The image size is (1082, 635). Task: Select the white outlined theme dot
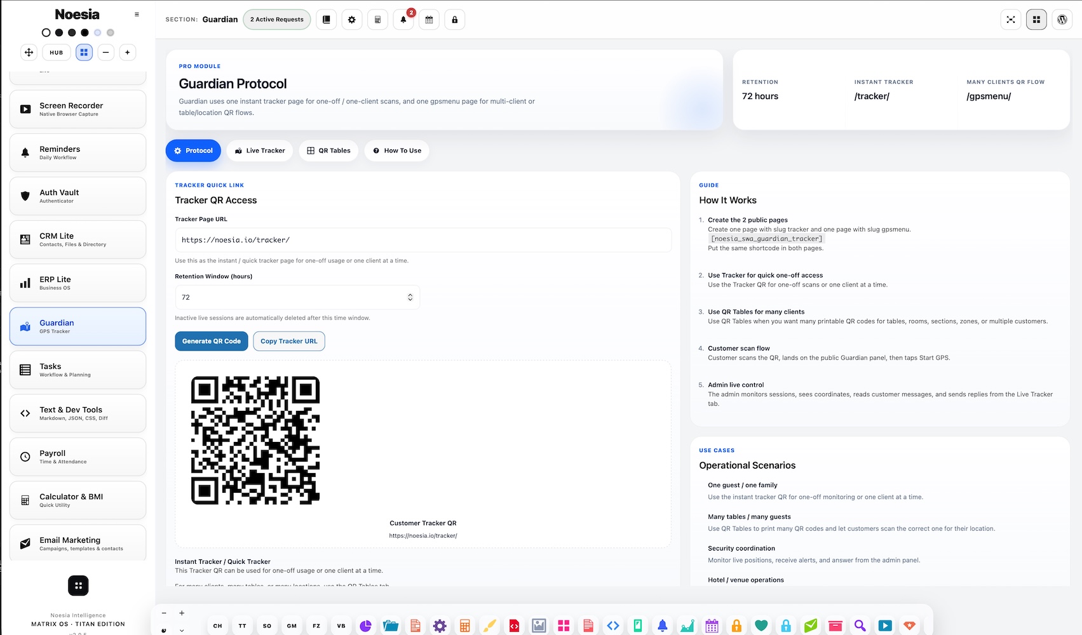click(46, 32)
